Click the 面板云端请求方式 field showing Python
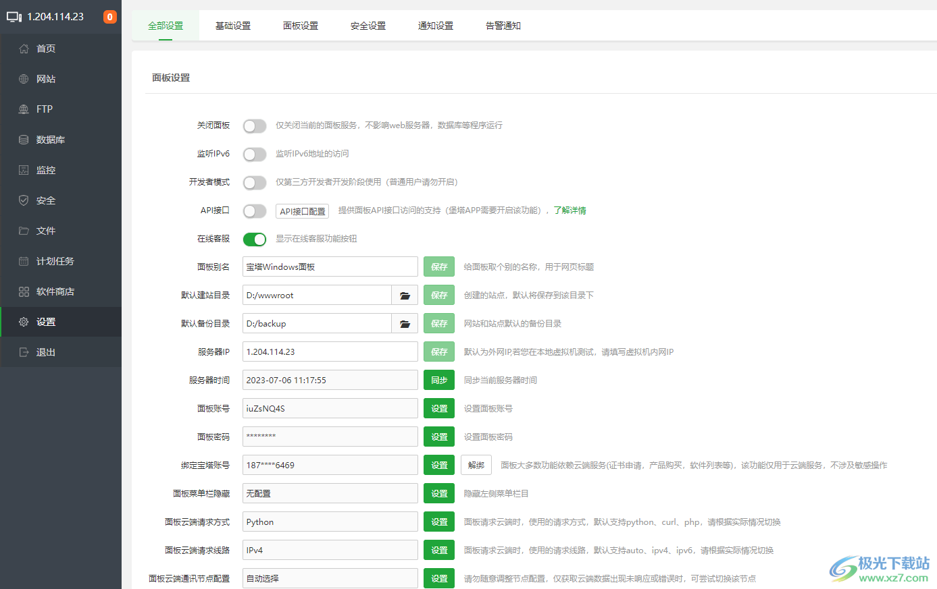Screen dimensions: 937x589 (x=330, y=522)
